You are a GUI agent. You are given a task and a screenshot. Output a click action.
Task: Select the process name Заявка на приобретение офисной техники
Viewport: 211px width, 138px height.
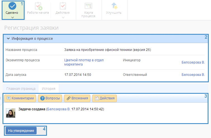coord(108,50)
